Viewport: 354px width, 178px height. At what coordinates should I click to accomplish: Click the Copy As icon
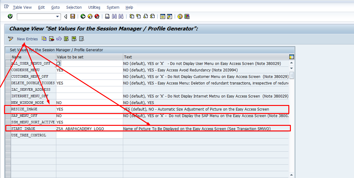click(x=44, y=39)
